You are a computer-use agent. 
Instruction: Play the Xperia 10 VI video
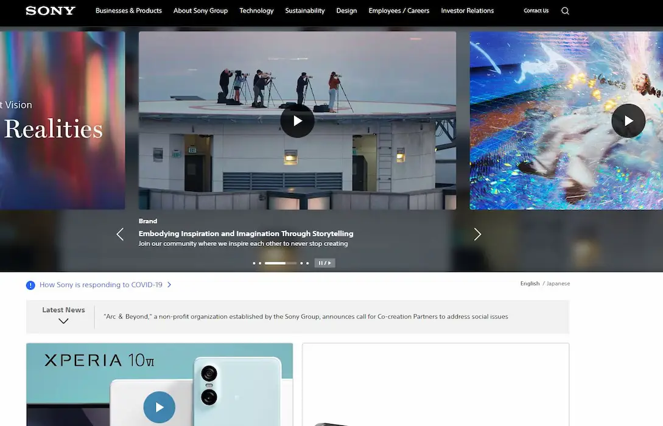click(x=160, y=407)
